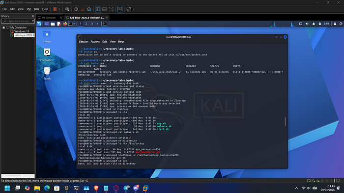Open the terminal Help menu
The image size is (344, 193).
121,42
